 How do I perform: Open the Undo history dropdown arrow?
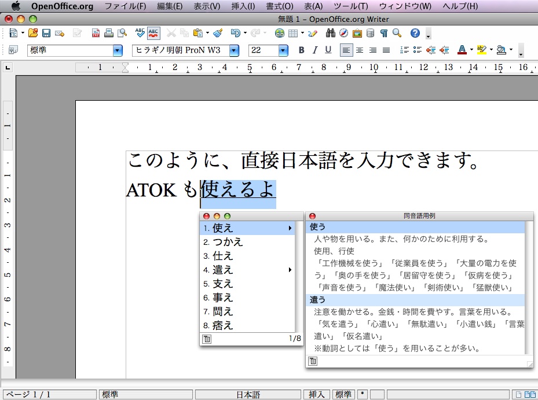(x=245, y=33)
